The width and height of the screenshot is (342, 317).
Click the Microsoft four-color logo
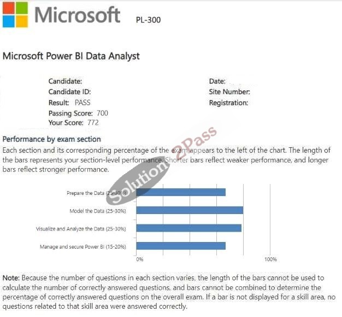point(15,15)
